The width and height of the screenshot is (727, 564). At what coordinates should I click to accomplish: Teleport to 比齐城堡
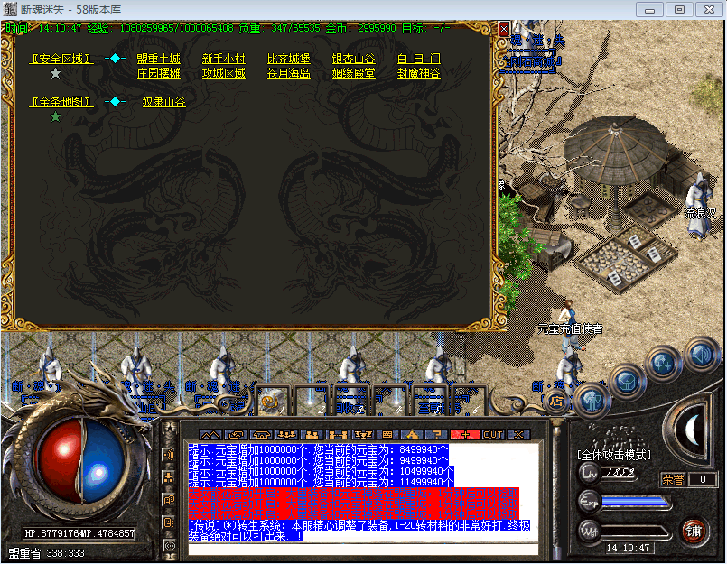[x=288, y=59]
